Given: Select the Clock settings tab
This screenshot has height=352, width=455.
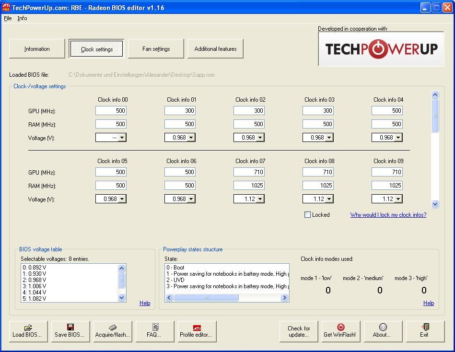Looking at the screenshot, I should coord(97,49).
